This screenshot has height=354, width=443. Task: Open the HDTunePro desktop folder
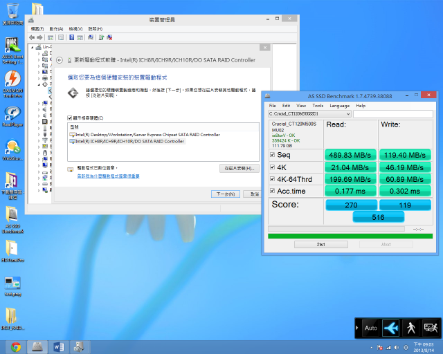(x=12, y=251)
